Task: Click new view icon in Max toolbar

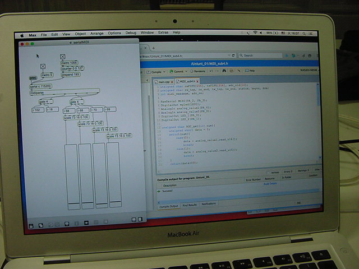Action: (x=41, y=225)
